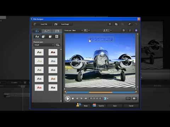
Task: Click the save preset icon beside Default
Action: click(x=58, y=45)
